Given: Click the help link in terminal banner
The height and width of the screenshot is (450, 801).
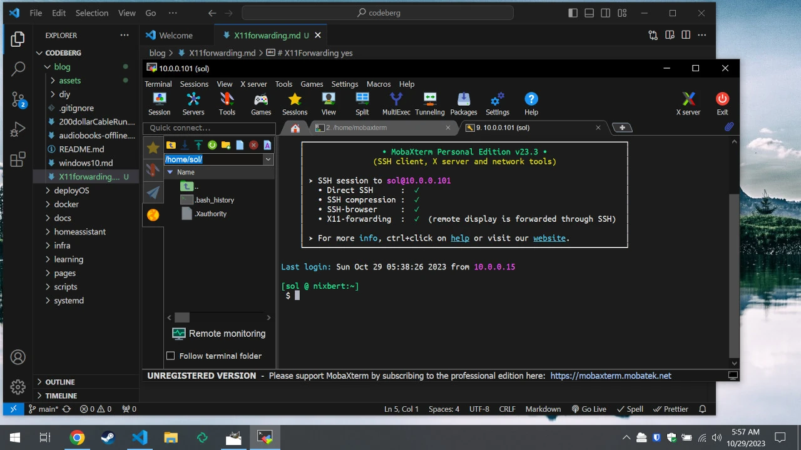Looking at the screenshot, I should (460, 238).
